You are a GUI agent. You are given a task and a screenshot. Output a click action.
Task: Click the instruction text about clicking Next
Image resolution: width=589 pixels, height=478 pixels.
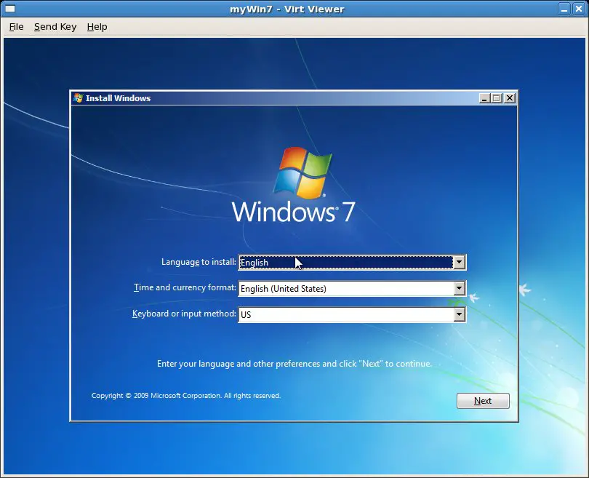coord(294,363)
